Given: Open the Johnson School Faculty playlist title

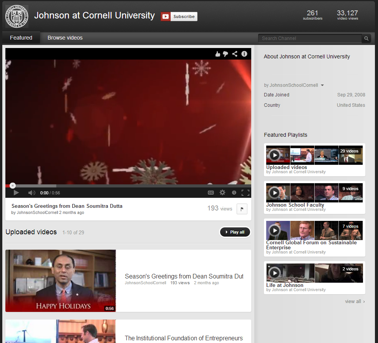Looking at the screenshot, I should [295, 205].
